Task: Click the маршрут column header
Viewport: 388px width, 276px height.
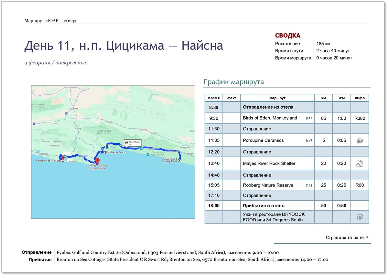Action: click(277, 98)
